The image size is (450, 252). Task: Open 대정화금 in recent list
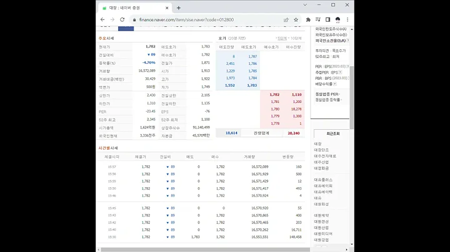(x=321, y=168)
